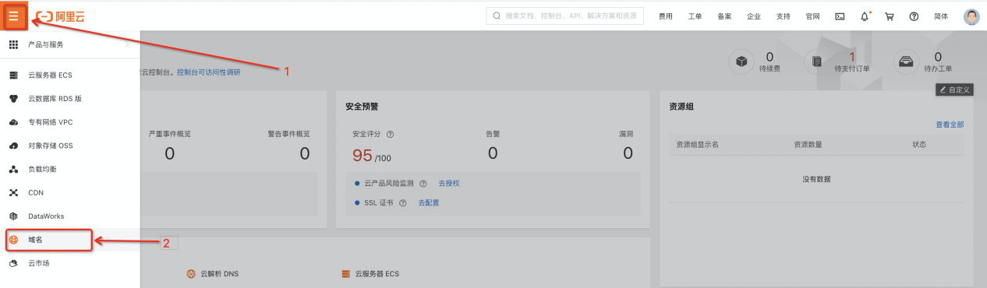This screenshot has width=987, height=288.
Task: Open the notifications bell
Action: [x=864, y=16]
